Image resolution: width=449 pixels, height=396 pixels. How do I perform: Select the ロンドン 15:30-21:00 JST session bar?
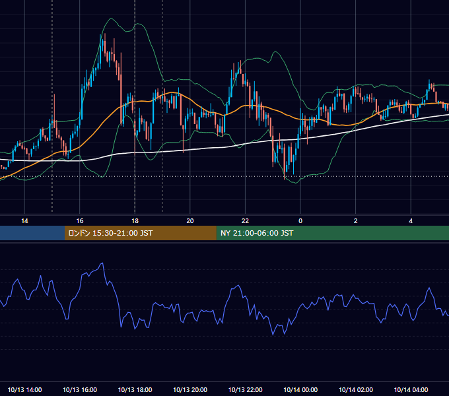click(x=140, y=233)
